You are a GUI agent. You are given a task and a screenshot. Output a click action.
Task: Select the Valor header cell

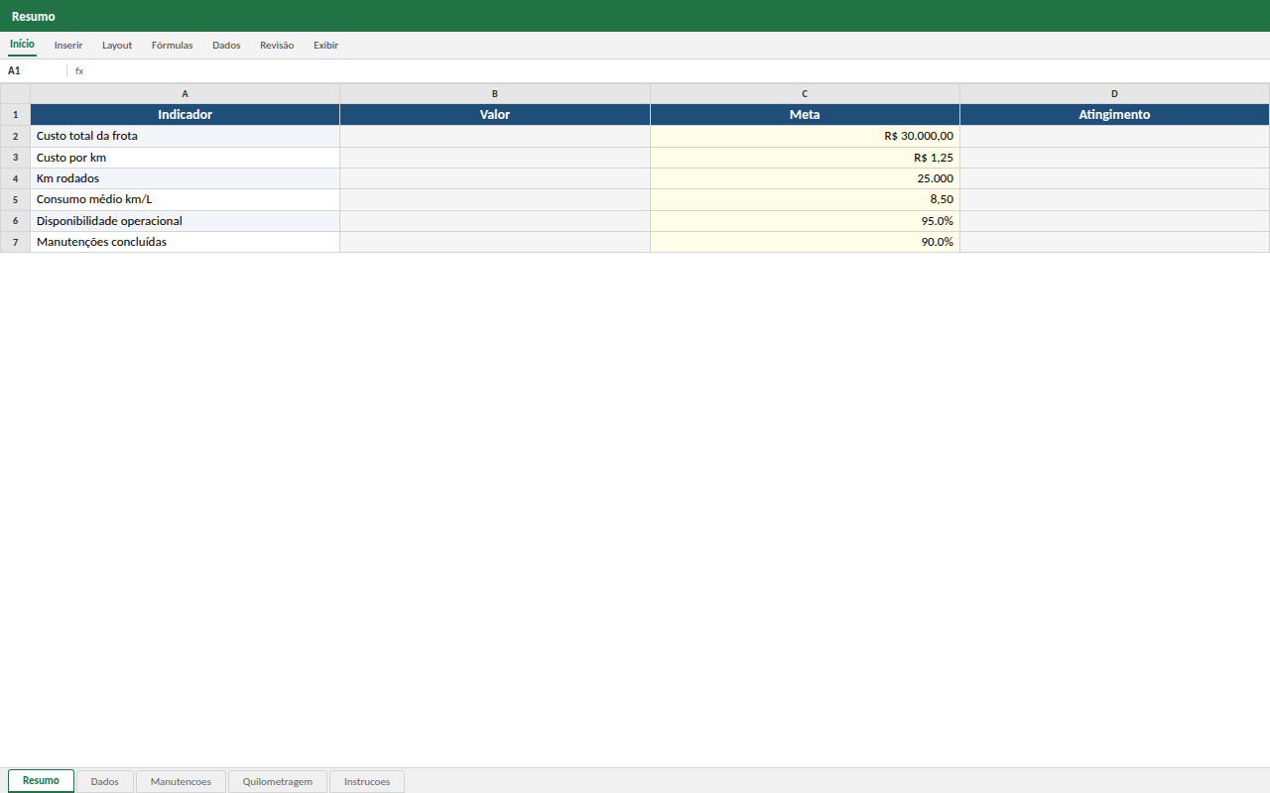495,115
